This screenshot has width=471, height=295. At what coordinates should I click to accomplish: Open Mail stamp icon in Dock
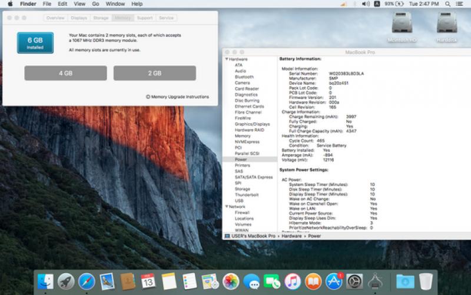tap(107, 281)
